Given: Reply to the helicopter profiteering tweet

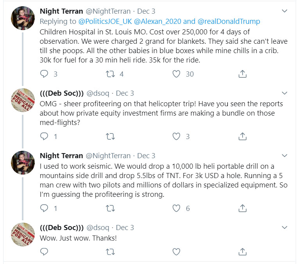Looking at the screenshot, I should pos(45,136).
